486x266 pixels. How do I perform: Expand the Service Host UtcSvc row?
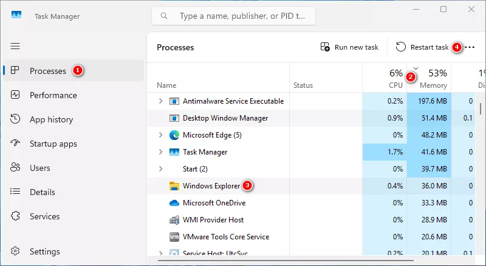[x=160, y=253]
